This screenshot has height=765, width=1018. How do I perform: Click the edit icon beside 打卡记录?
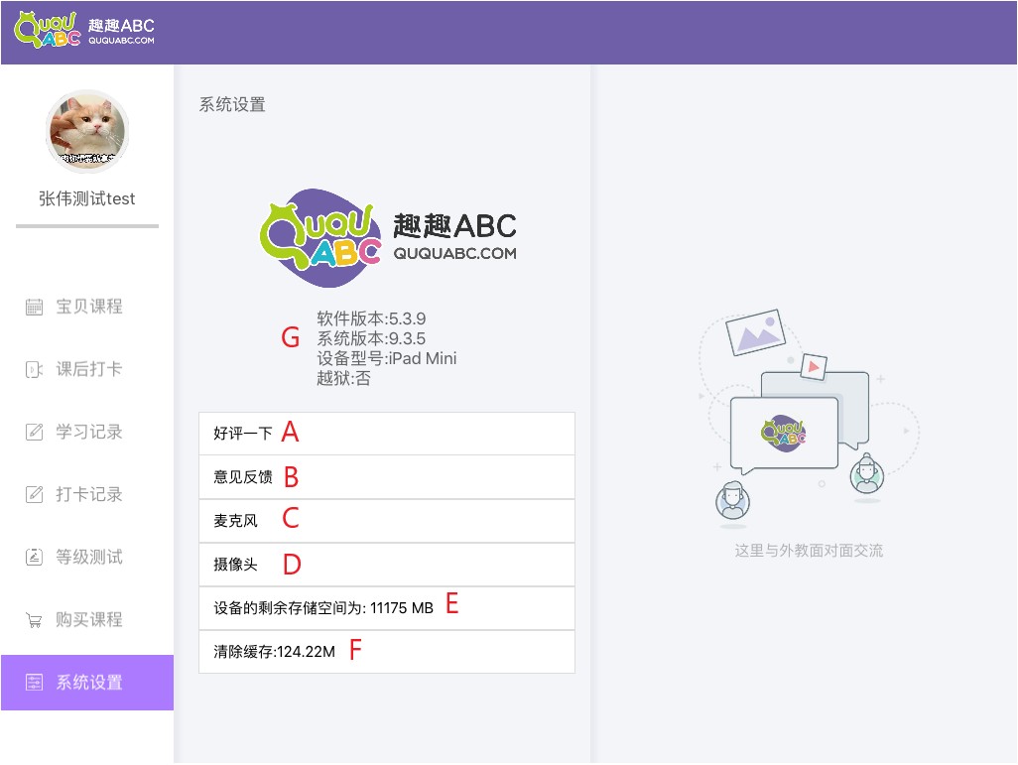coord(34,494)
